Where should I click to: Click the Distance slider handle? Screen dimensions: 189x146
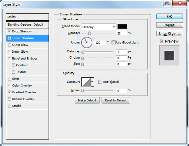pyautogui.click(x=83, y=52)
